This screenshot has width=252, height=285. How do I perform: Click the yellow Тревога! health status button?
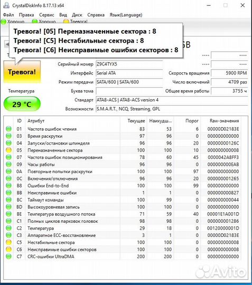coord(22,72)
